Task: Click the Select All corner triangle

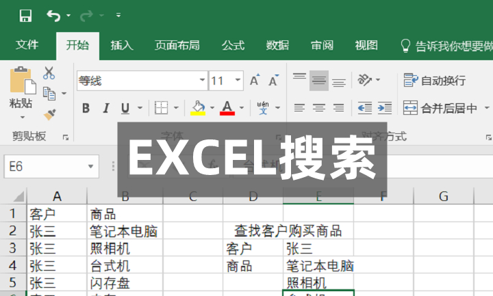Action: click(18, 196)
